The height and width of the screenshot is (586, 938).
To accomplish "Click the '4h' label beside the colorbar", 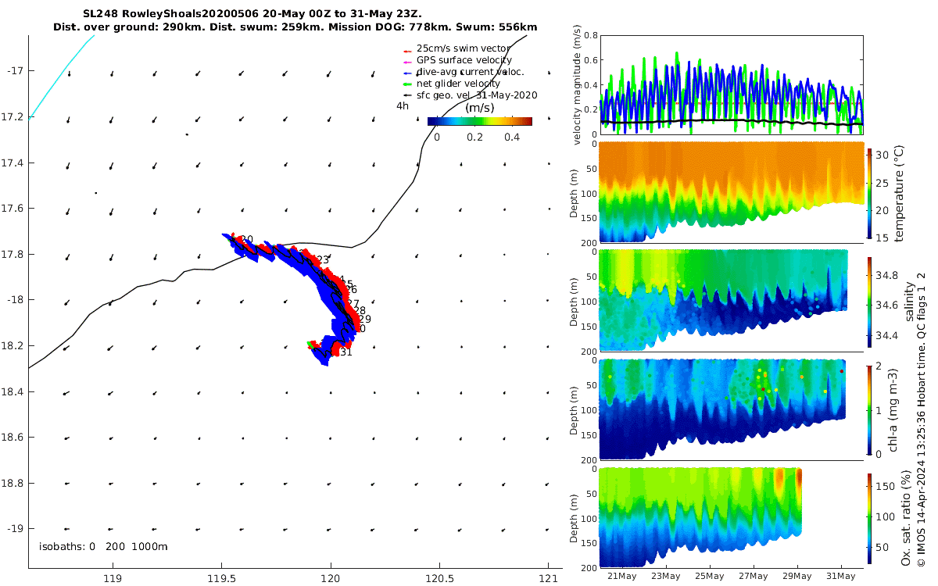I will [403, 105].
